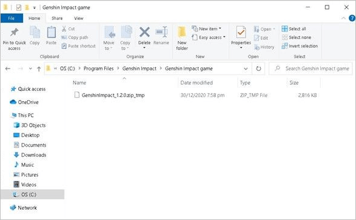Click the Copy icon in Clipboard group
The image size is (356, 220).
click(x=35, y=32)
